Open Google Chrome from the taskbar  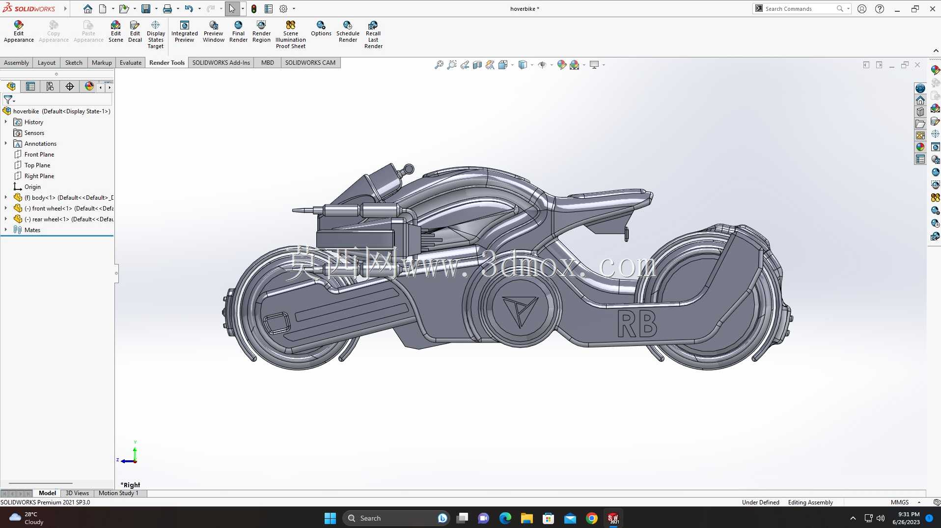pyautogui.click(x=592, y=518)
